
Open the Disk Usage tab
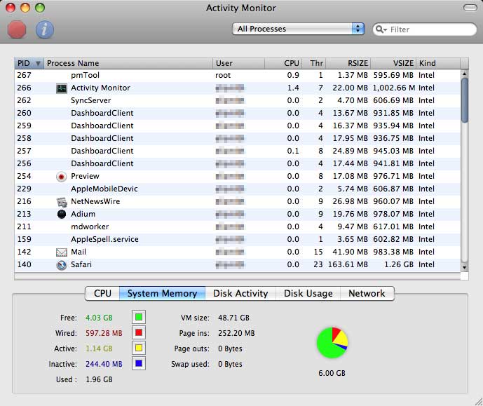tap(308, 293)
